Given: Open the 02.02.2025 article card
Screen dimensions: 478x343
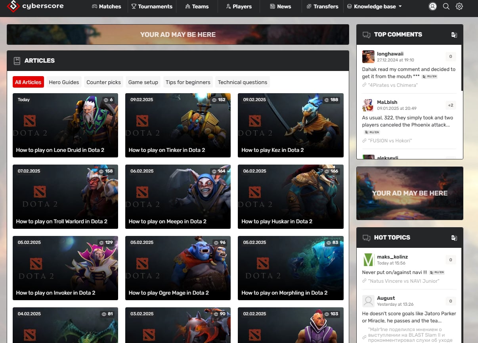Looking at the screenshot, I should (x=291, y=325).
